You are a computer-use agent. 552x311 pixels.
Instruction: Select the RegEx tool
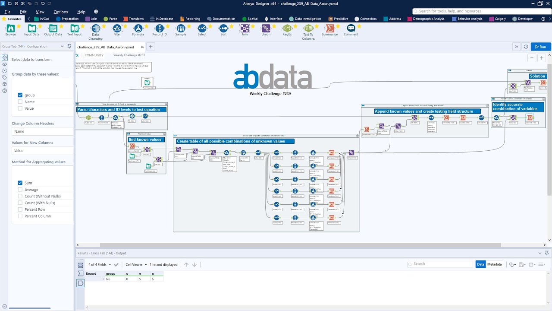287,28
